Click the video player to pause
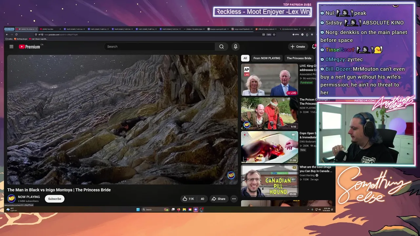 pyautogui.click(x=122, y=119)
